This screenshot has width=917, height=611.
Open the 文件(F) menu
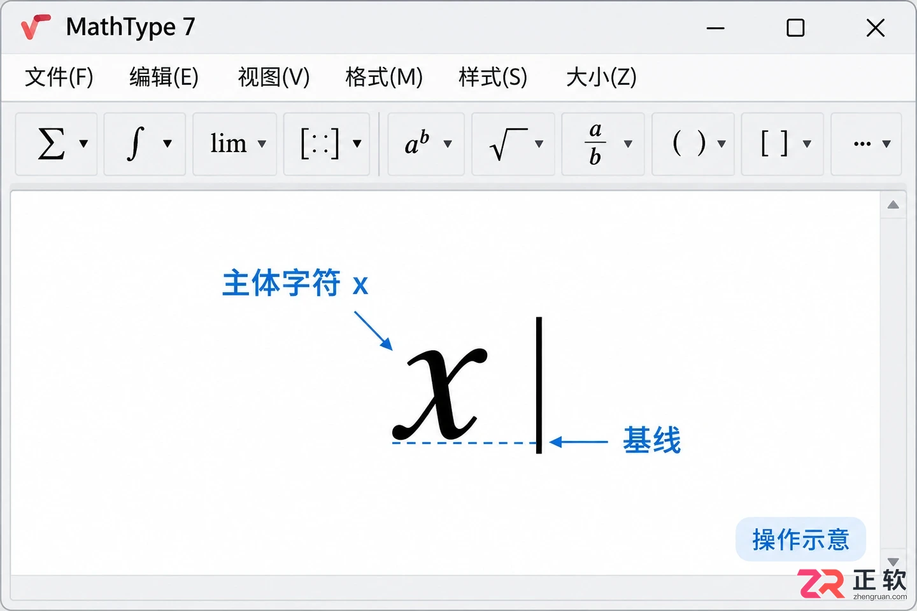[x=59, y=77]
